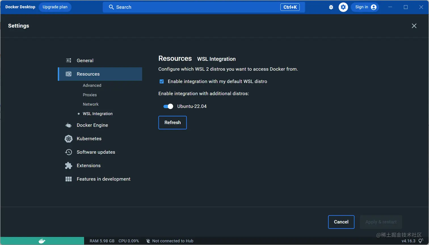Click the CPU 0.09% status text
Screen dimensions: 429x245
click(129, 241)
